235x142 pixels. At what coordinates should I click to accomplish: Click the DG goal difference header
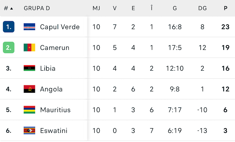tap(202, 8)
